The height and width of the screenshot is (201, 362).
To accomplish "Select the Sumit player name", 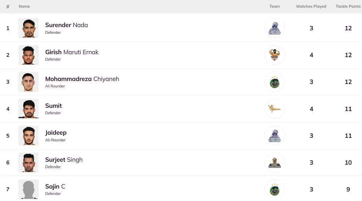I will [54, 106].
